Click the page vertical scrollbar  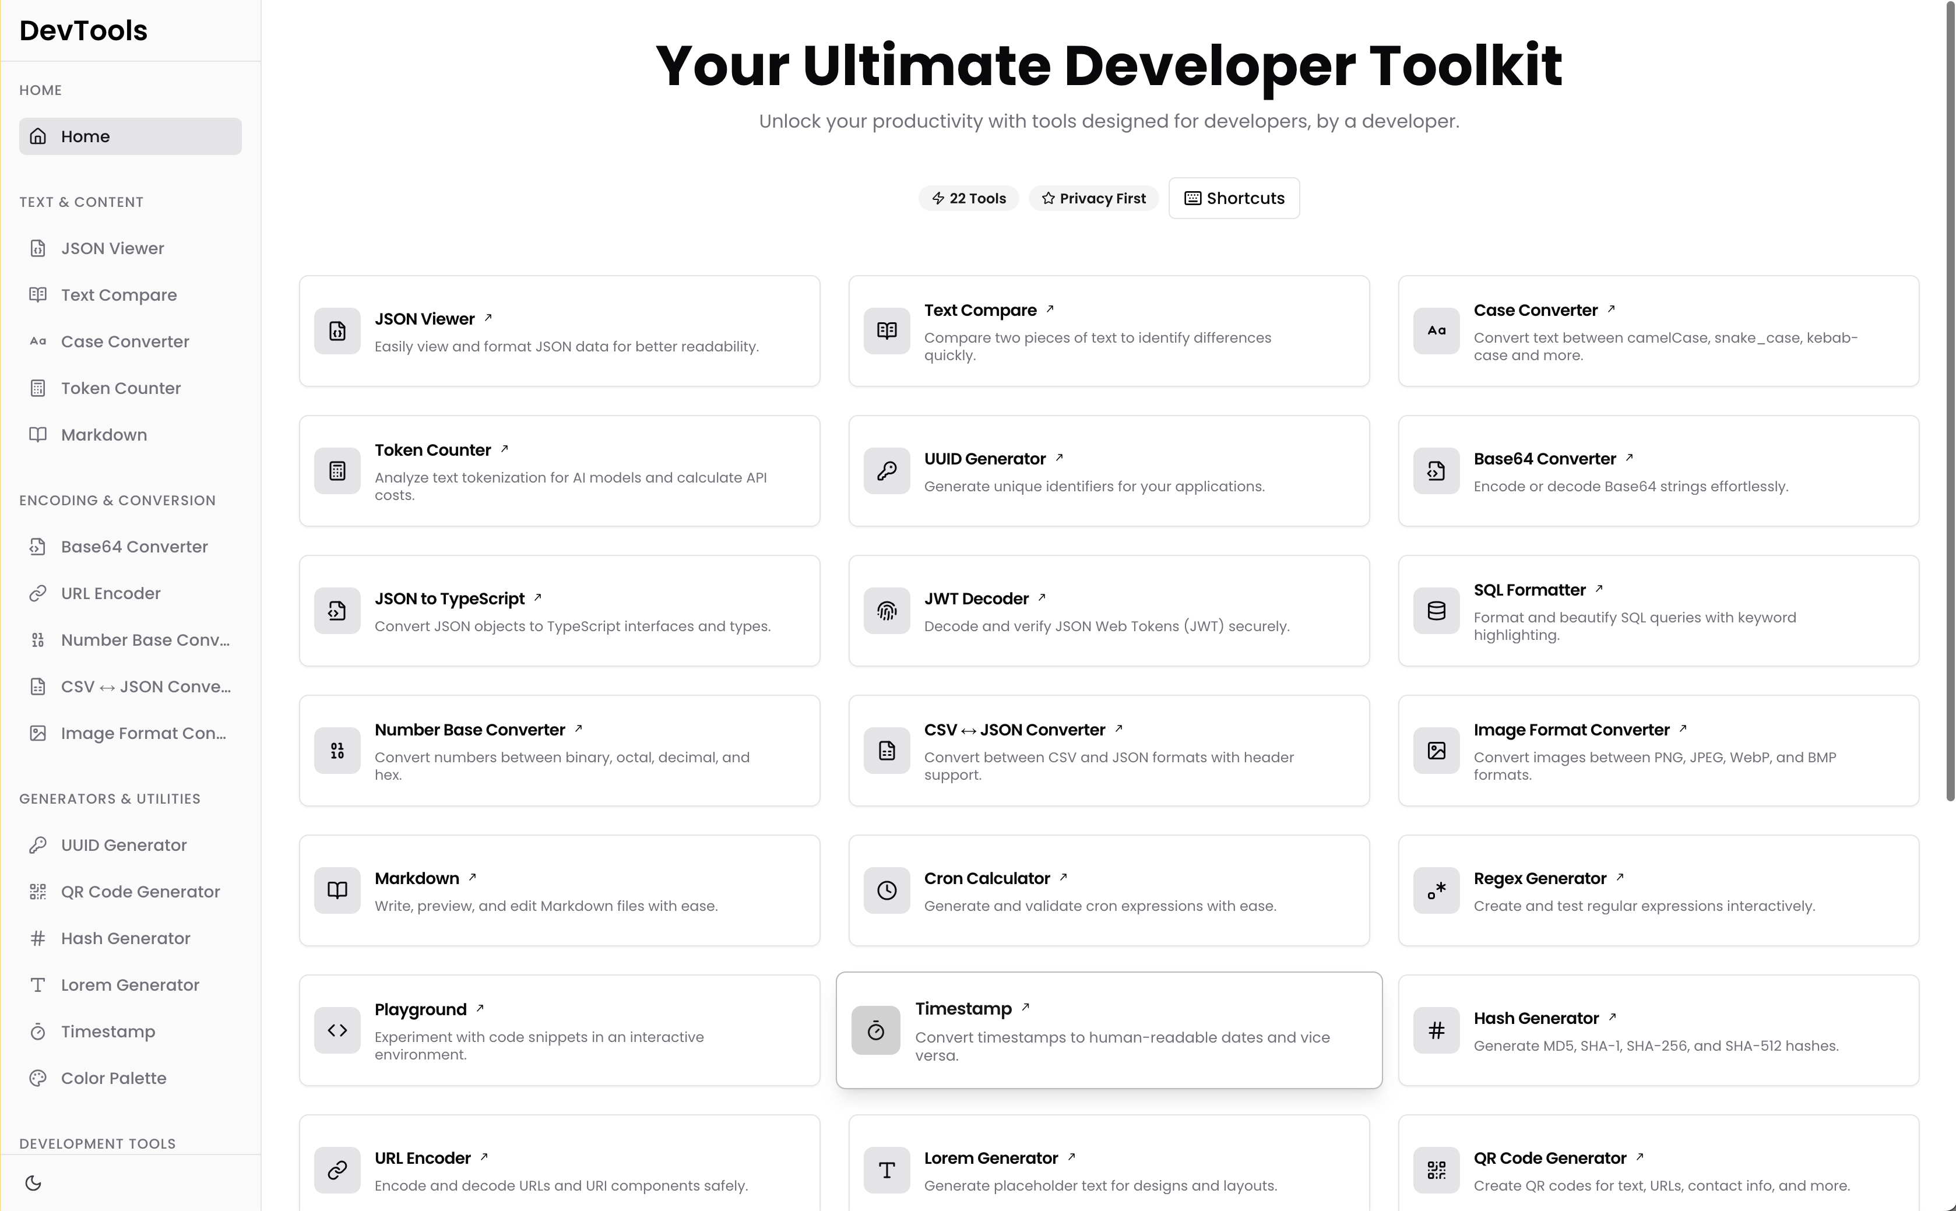[1950, 400]
